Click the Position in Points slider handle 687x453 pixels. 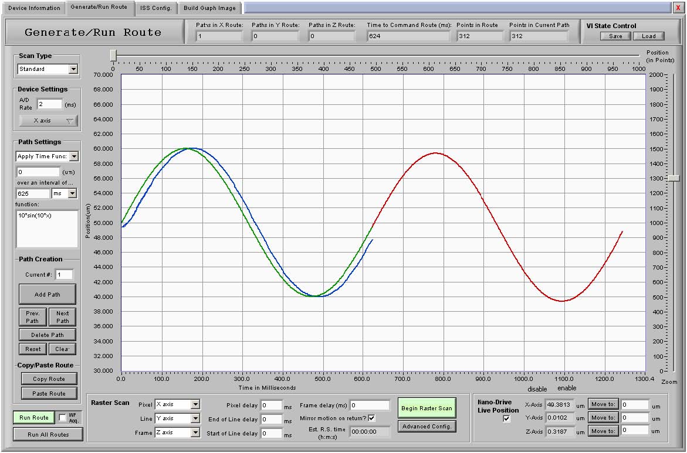[x=113, y=55]
